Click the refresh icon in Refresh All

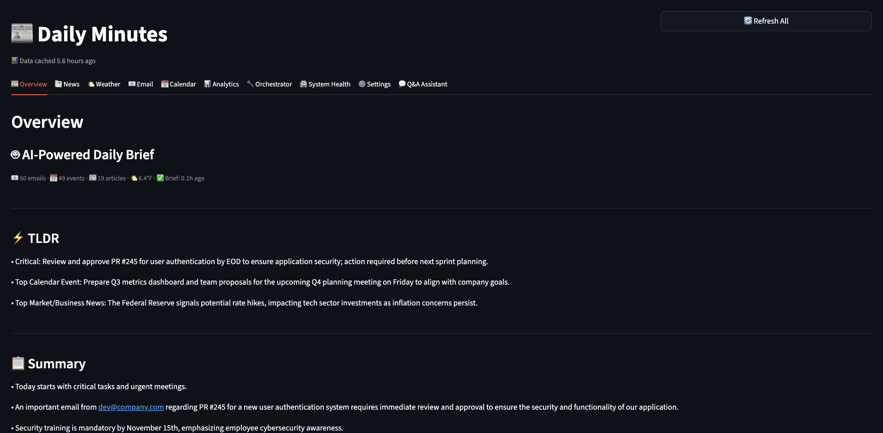click(748, 21)
